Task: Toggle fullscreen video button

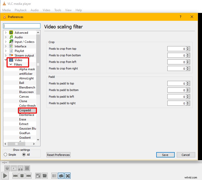Action: click(x=38, y=176)
